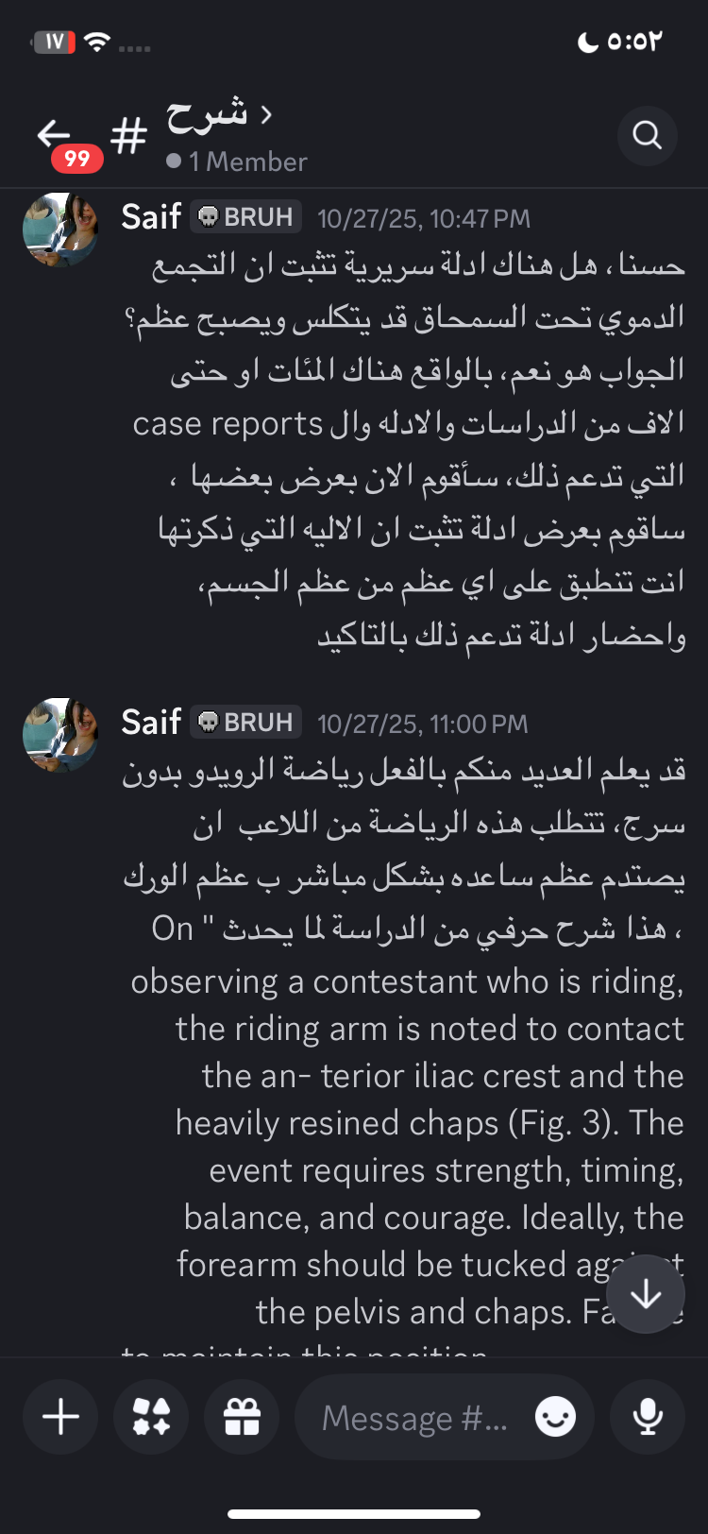Image resolution: width=708 pixels, height=1534 pixels.
Task: Open Saif's avatar on 10:47 PM message
Action: [x=60, y=230]
